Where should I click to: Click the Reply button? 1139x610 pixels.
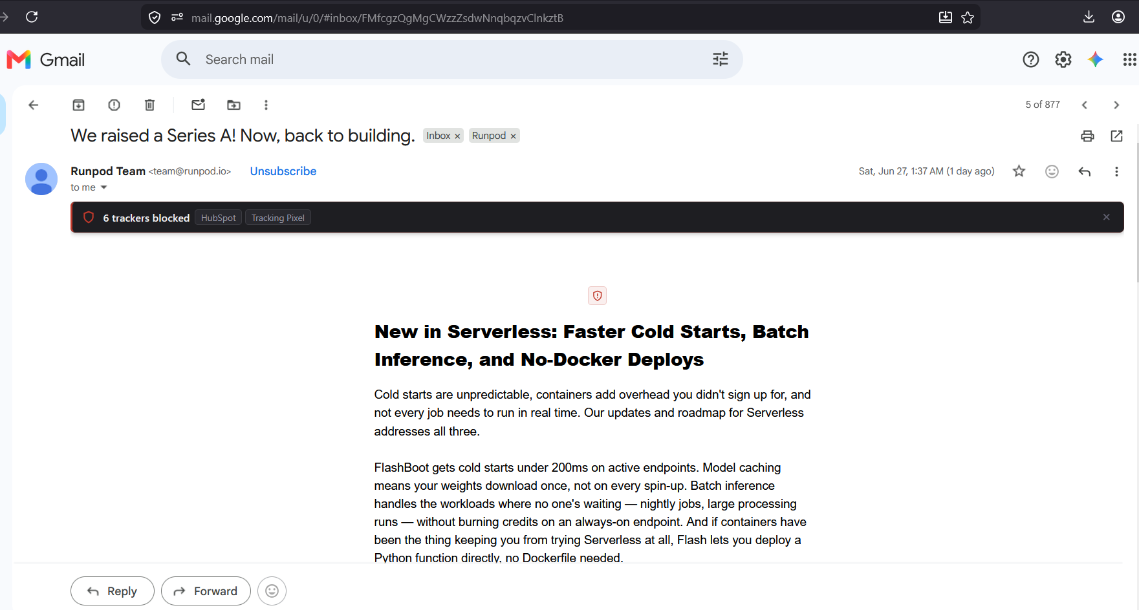[113, 591]
